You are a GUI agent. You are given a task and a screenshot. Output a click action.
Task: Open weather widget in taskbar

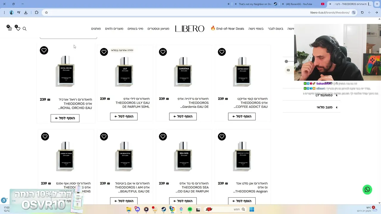point(368,209)
